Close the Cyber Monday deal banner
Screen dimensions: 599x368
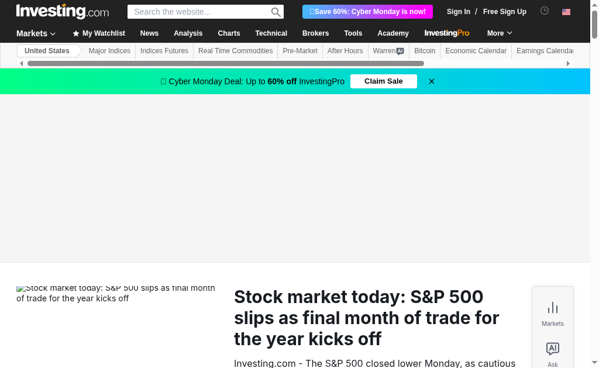click(x=432, y=81)
